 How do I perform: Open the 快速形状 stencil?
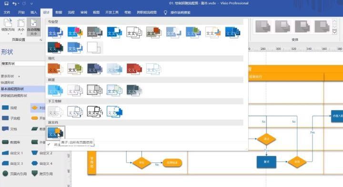coord(8,83)
